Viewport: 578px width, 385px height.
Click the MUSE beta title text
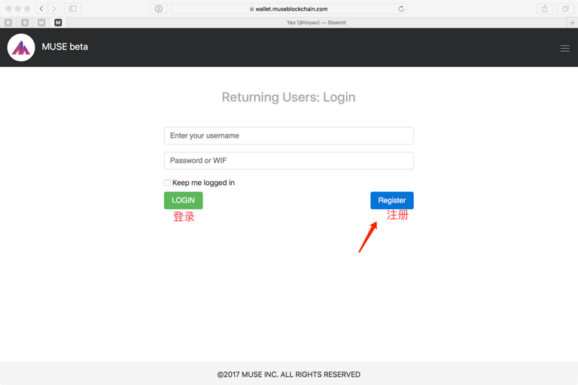click(65, 47)
